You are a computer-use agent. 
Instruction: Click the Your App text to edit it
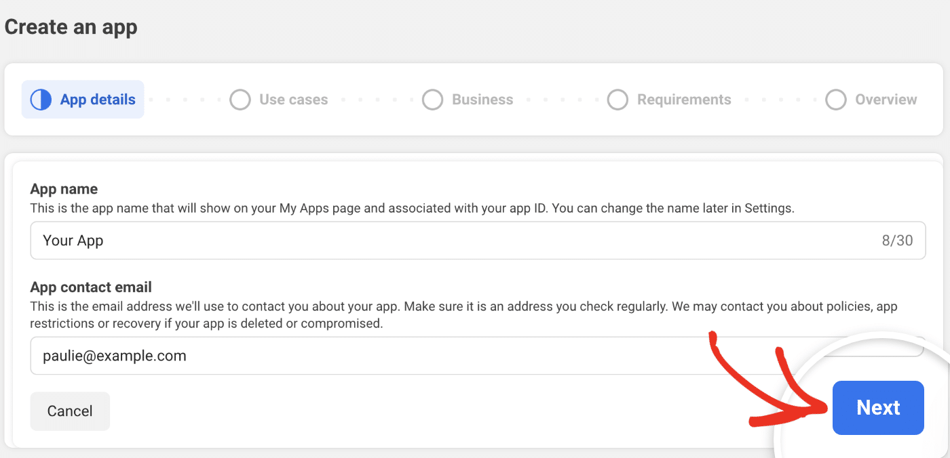click(x=73, y=240)
